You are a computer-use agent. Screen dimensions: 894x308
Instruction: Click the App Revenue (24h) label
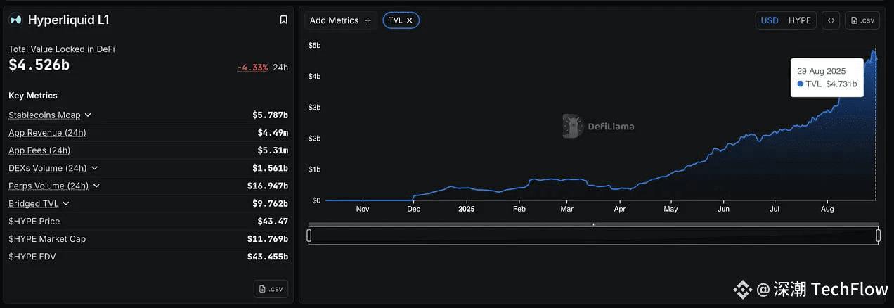click(47, 132)
